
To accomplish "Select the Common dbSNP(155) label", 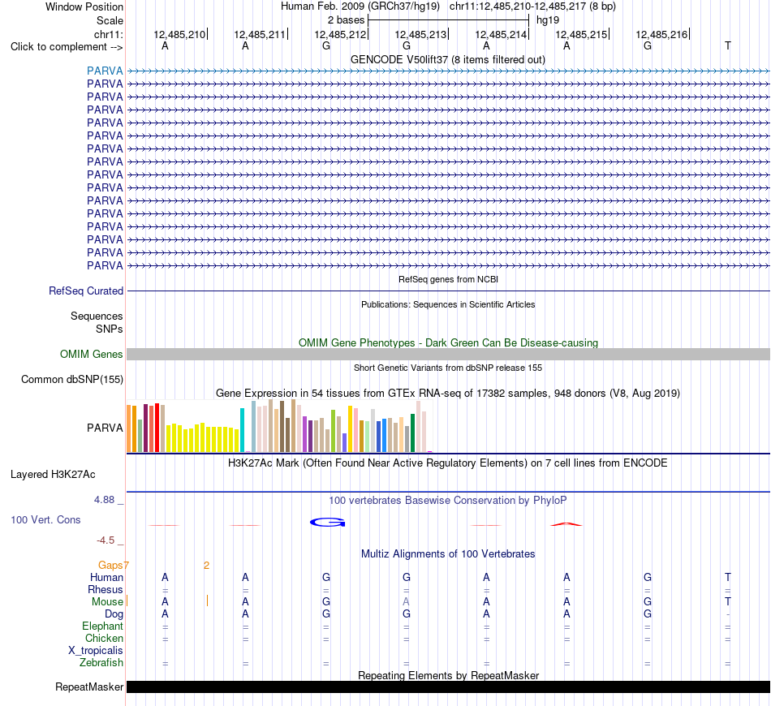I will 71,379.
